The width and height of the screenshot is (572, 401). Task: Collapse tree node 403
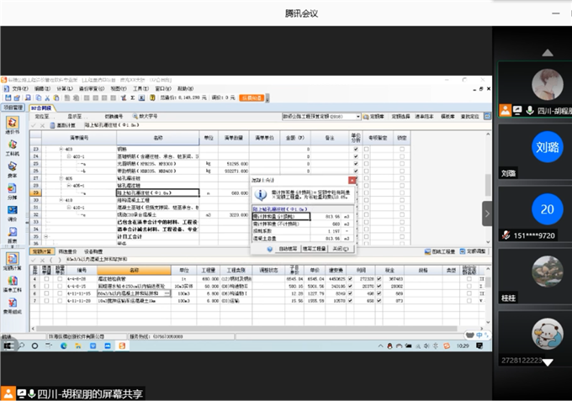click(61, 149)
